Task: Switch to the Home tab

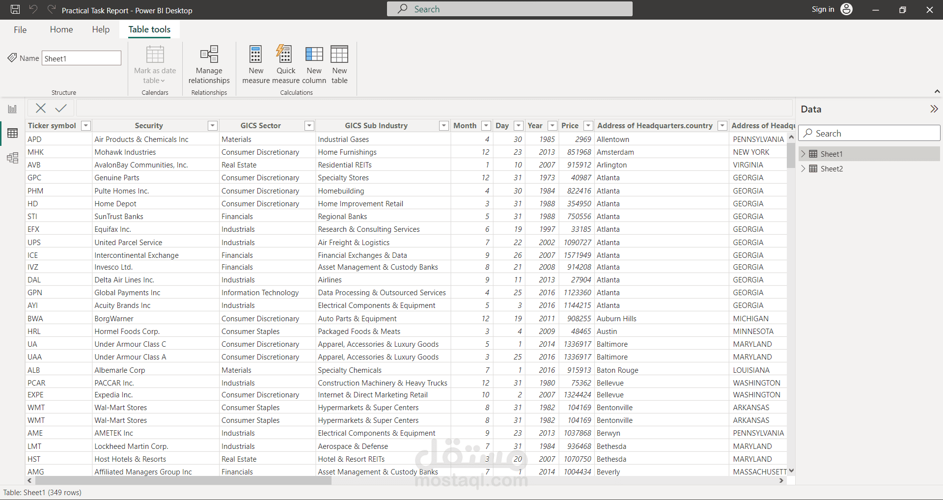Action: pyautogui.click(x=61, y=29)
